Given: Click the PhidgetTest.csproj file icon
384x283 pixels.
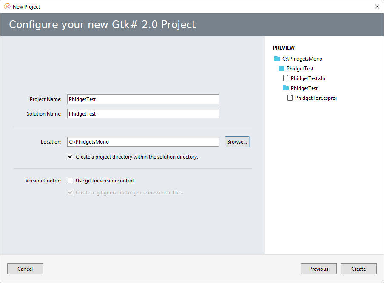Looking at the screenshot, I should coord(290,98).
